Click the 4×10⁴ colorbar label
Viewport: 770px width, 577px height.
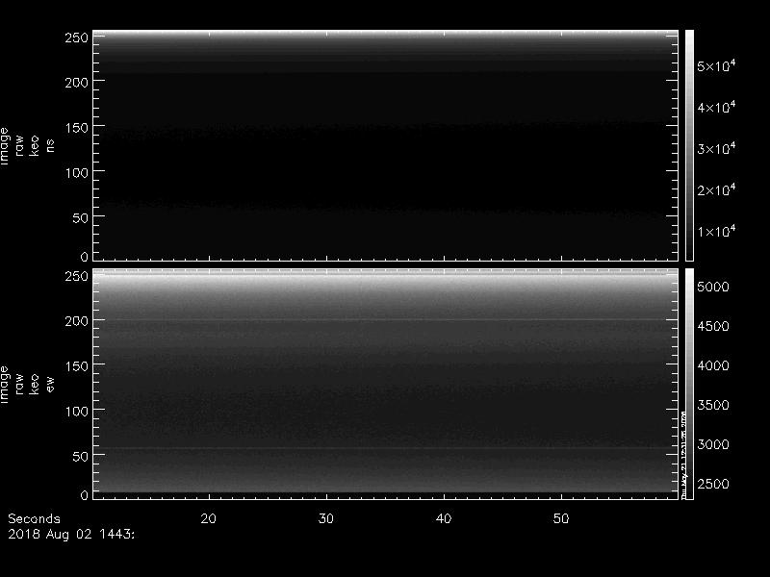(x=716, y=106)
